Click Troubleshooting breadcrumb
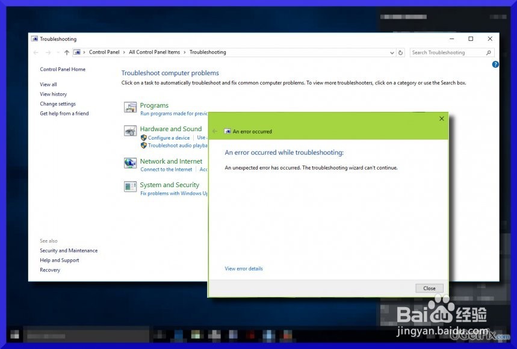 pyautogui.click(x=208, y=52)
